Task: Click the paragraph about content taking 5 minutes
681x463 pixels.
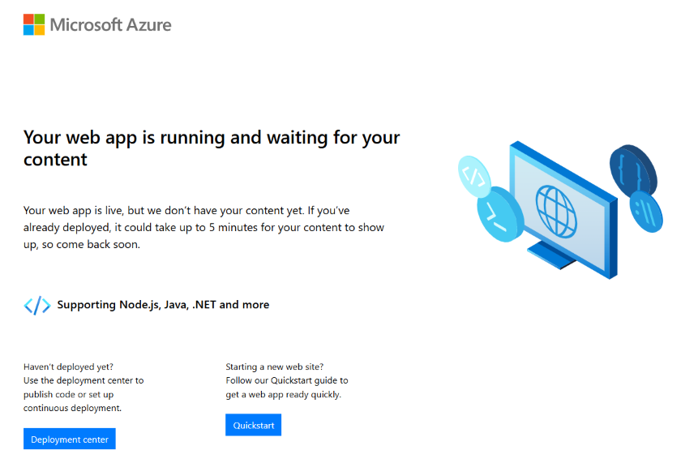Action: 203,227
